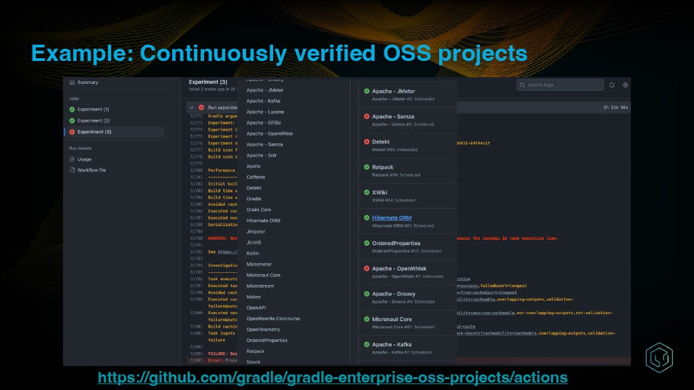
Task: Select Hibernate ORM in workflow list
Action: [263, 221]
